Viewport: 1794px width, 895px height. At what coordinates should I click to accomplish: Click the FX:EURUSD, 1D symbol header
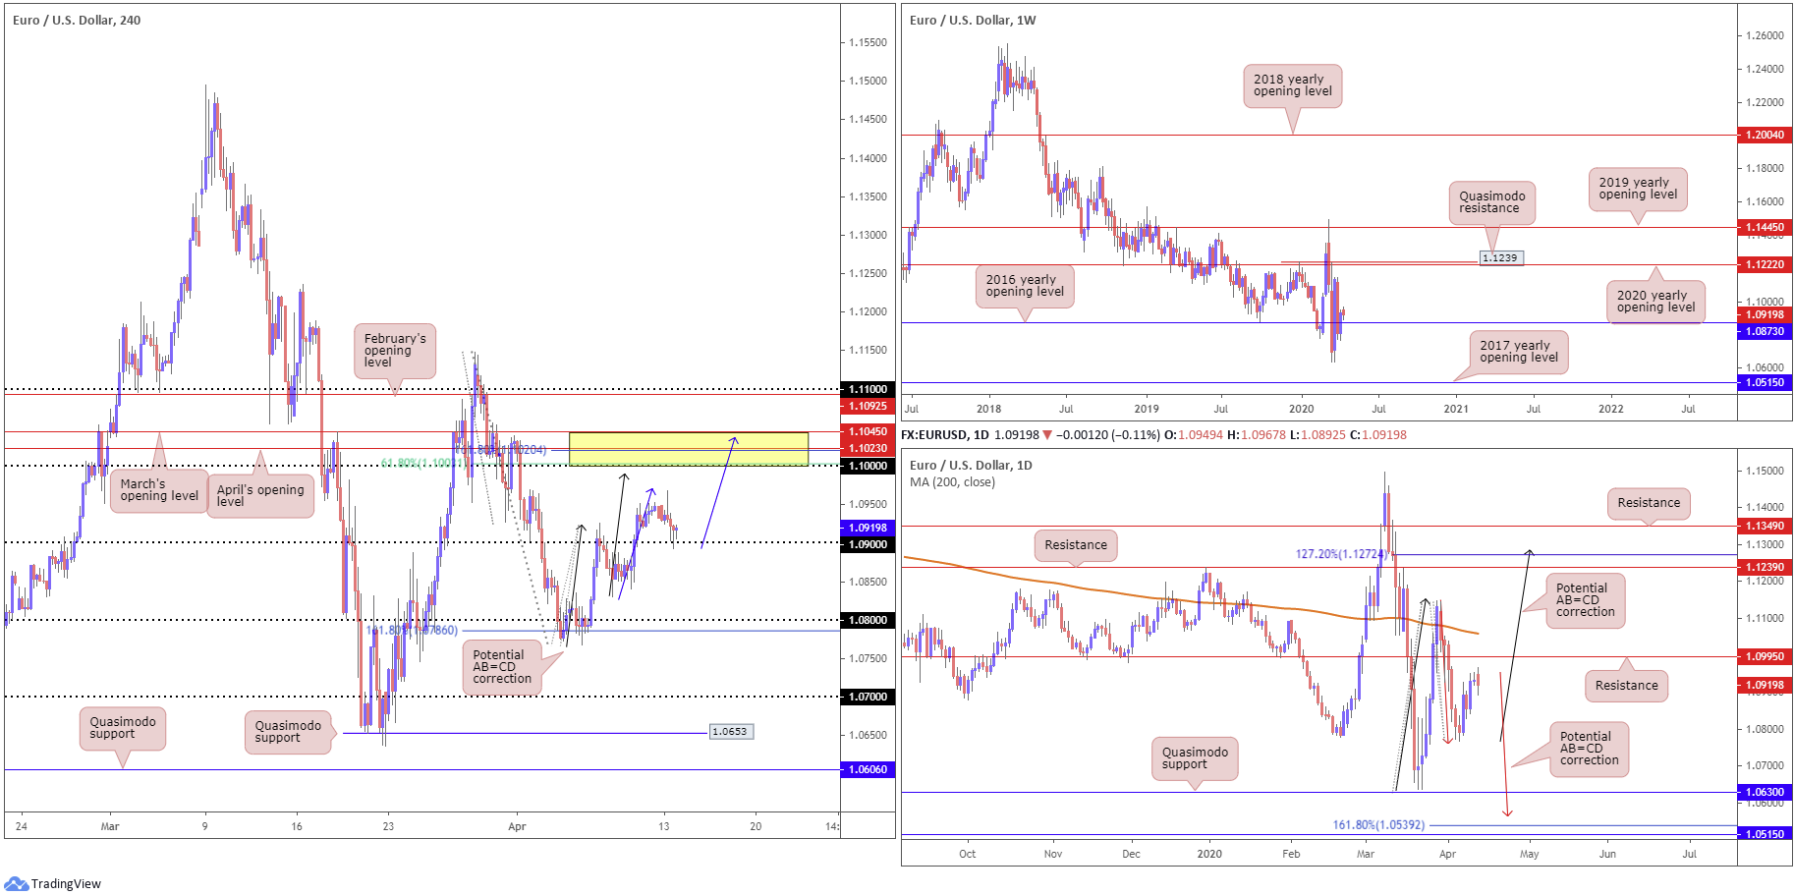pos(944,434)
